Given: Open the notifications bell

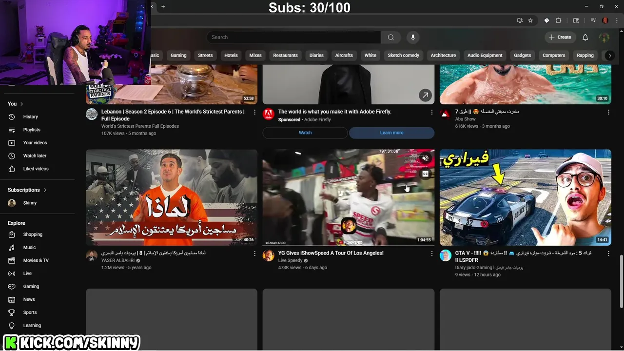Looking at the screenshot, I should click(585, 38).
